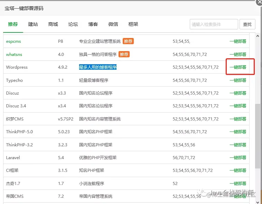The height and width of the screenshot is (204, 262).
Task: Click the Wordpress name cell
Action: [17, 67]
